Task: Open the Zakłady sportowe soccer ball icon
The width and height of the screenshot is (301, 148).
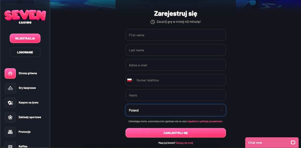Action: click(x=10, y=117)
